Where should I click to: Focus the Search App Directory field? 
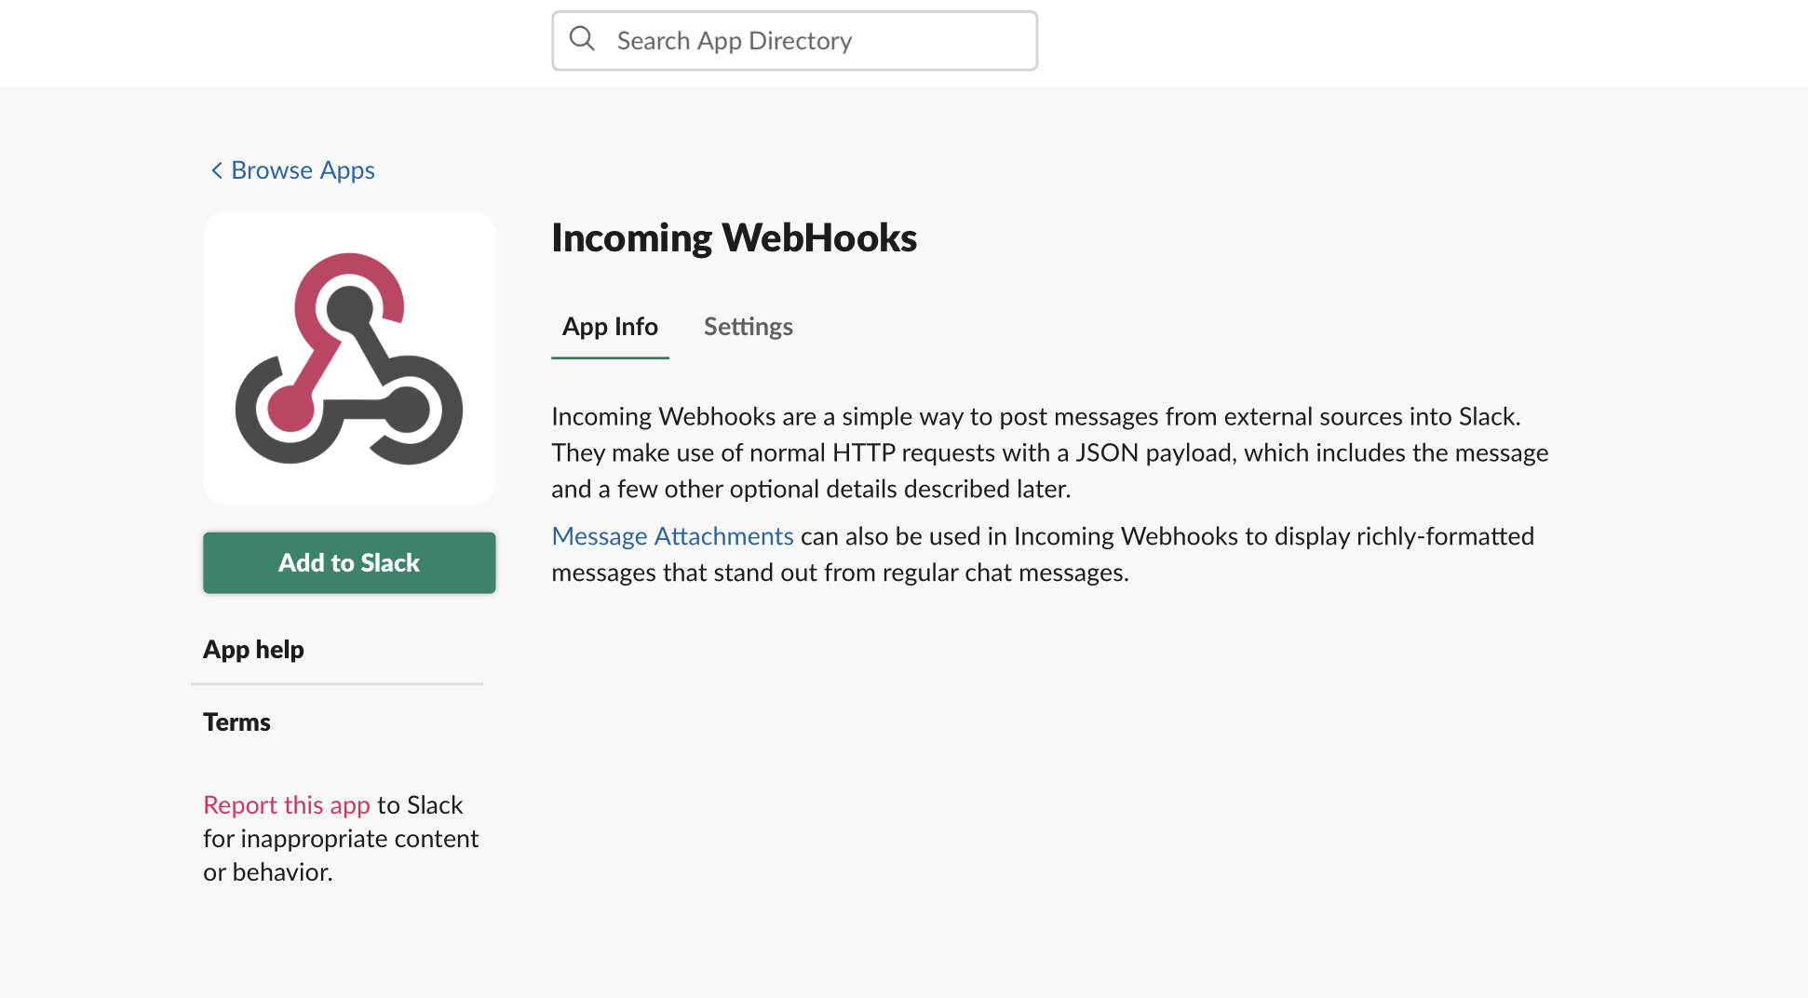coord(794,41)
